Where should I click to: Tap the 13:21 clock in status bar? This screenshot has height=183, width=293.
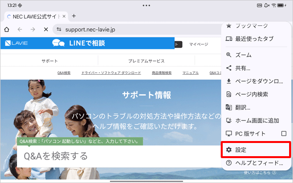(12, 5)
